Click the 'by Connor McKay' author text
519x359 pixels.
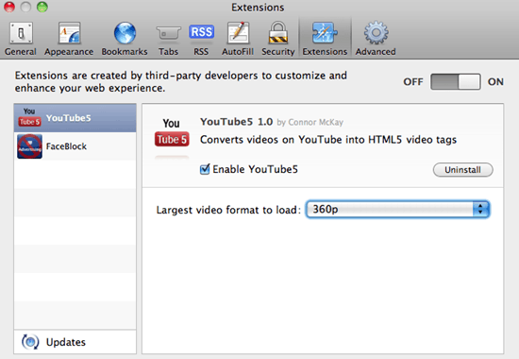310,122
